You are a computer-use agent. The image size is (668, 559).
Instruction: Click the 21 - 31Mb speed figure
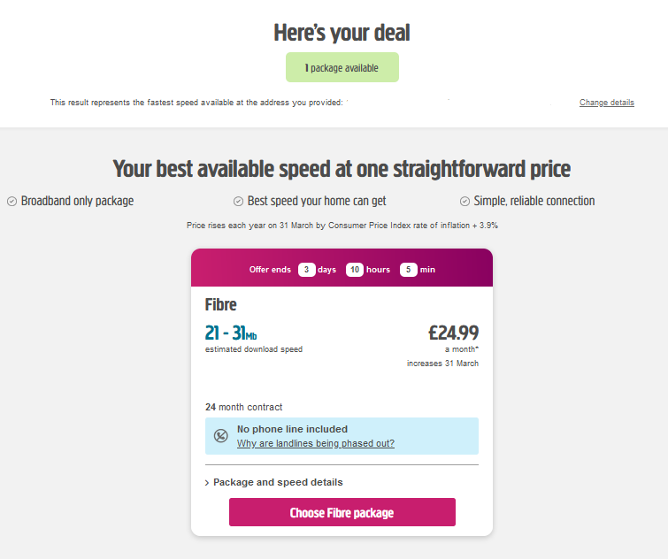point(230,333)
